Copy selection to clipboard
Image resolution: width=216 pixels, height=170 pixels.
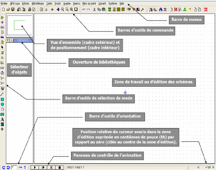point(99,9)
